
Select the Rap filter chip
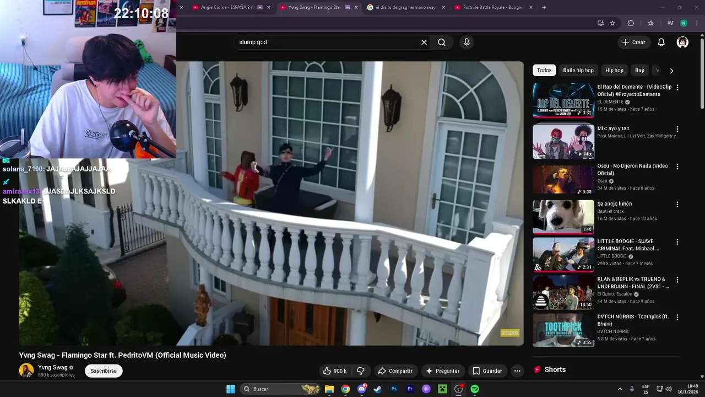(x=639, y=71)
